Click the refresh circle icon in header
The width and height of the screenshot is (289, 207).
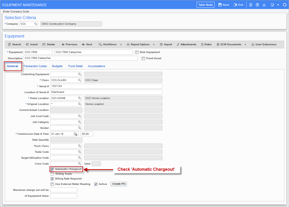click(285, 5)
